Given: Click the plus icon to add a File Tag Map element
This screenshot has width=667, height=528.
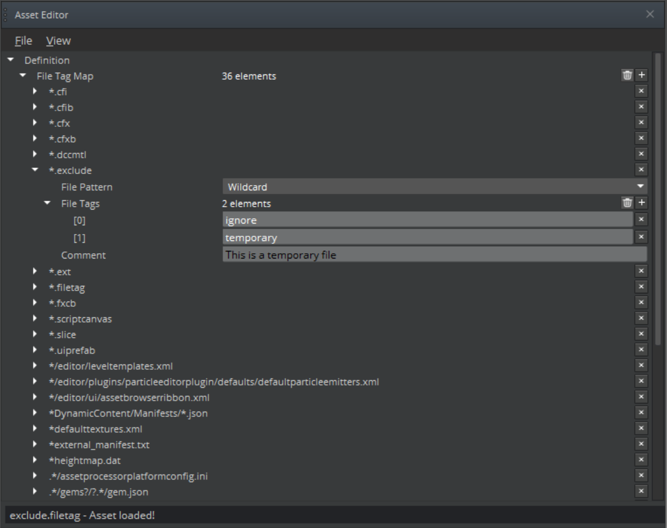Looking at the screenshot, I should tap(641, 76).
